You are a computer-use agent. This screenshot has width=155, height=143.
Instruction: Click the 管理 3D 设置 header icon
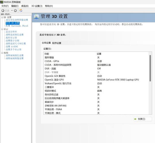tap(36, 16)
